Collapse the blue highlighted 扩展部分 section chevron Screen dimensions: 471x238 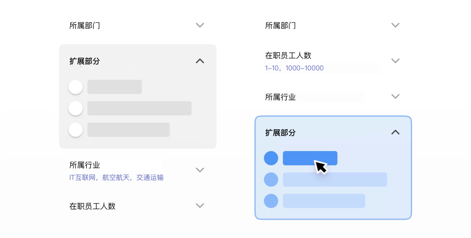(x=396, y=132)
